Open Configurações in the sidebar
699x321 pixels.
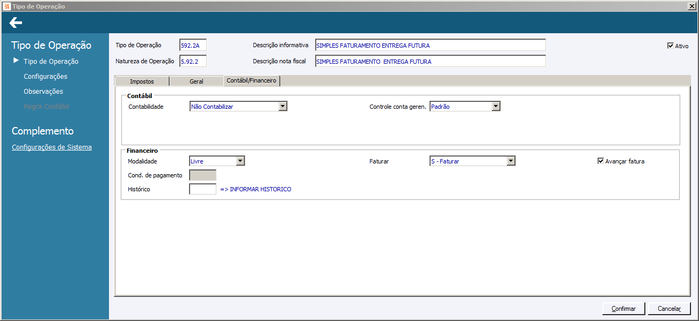(46, 76)
